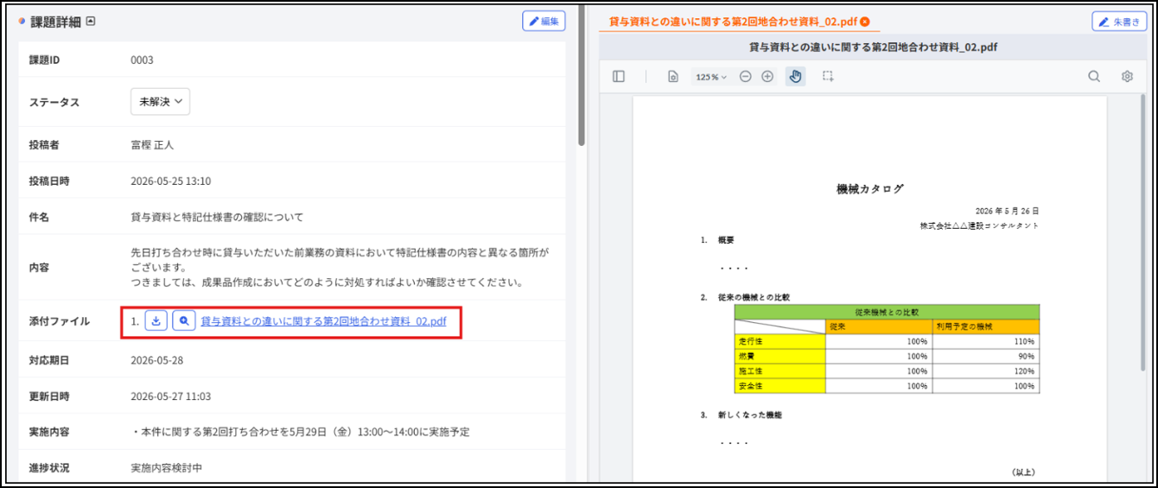This screenshot has width=1158, height=488.
Task: Zoom in with the plus icon
Action: [x=767, y=76]
